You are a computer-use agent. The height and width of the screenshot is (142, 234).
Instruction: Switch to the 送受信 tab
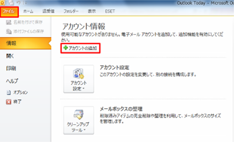pos(48,11)
